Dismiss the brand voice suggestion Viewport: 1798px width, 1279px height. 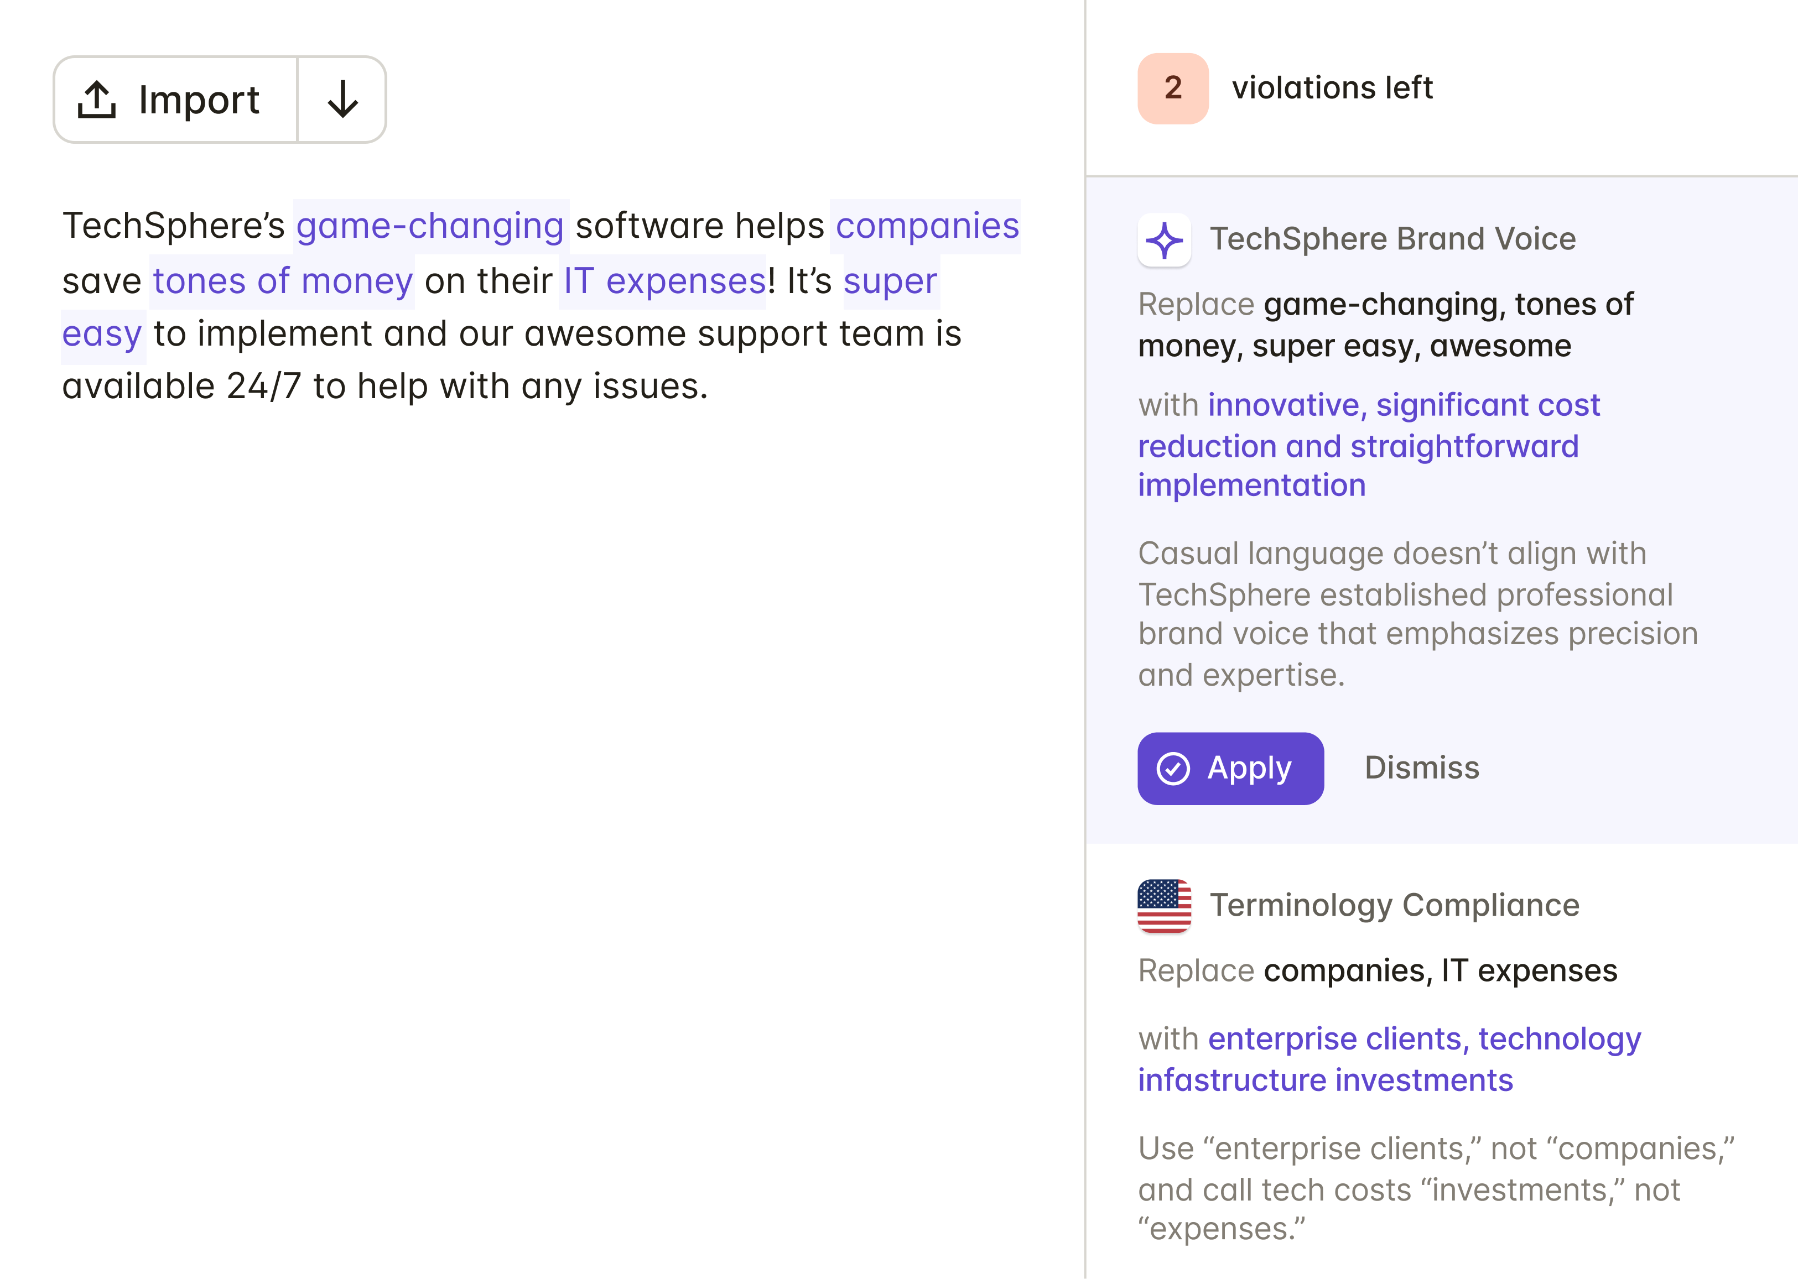[1421, 768]
